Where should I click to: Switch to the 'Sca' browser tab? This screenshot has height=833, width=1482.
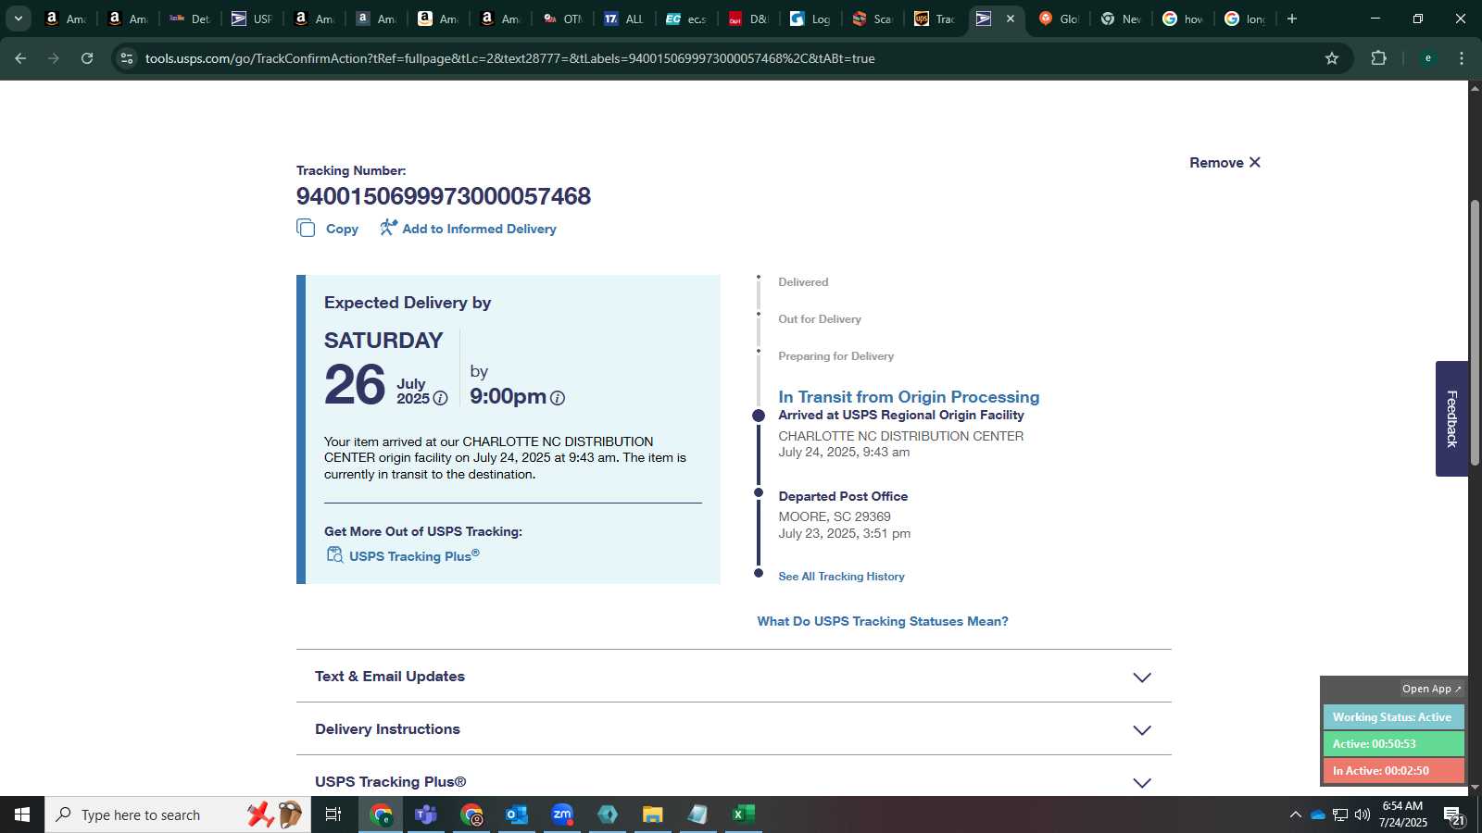873,19
